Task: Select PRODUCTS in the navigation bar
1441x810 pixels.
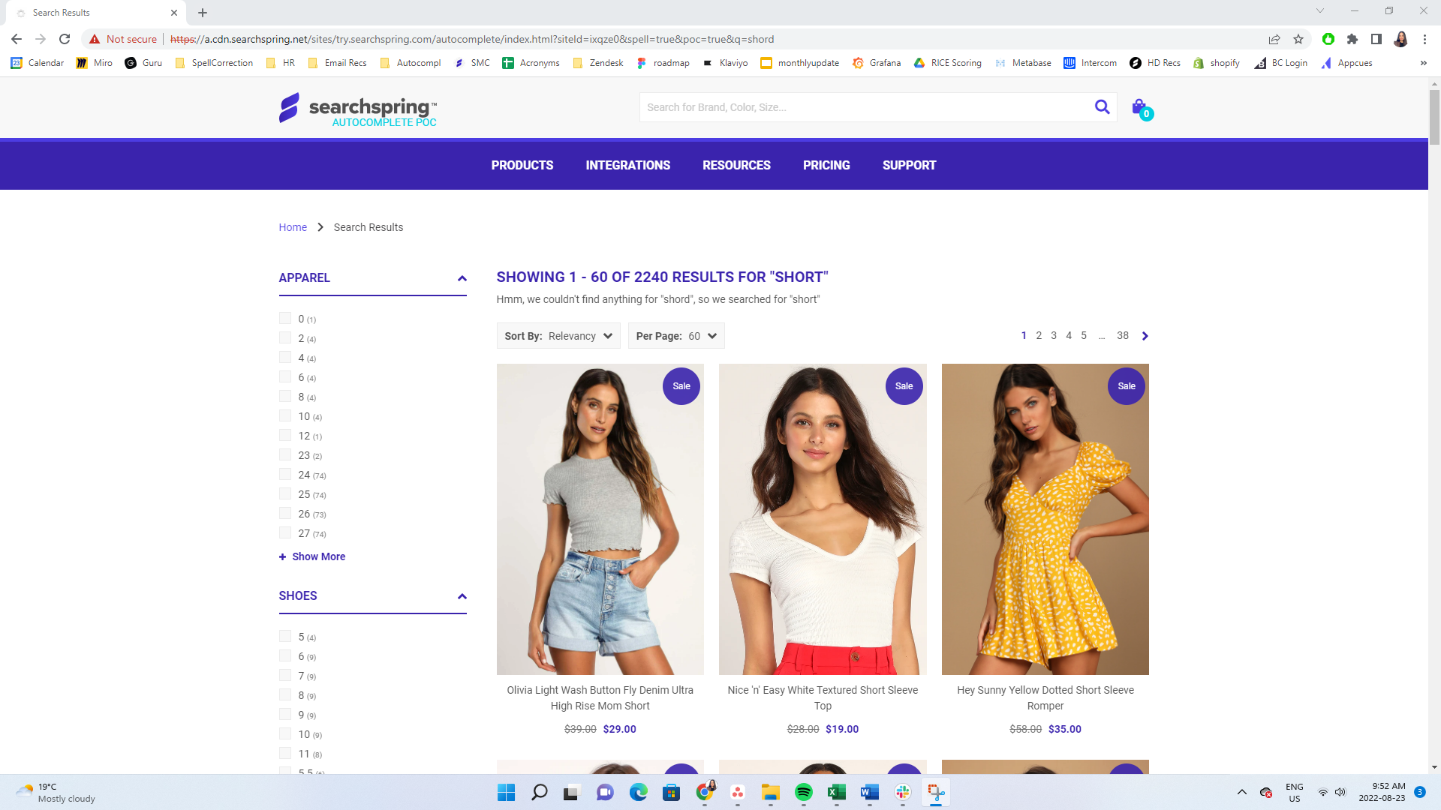Action: coord(522,165)
